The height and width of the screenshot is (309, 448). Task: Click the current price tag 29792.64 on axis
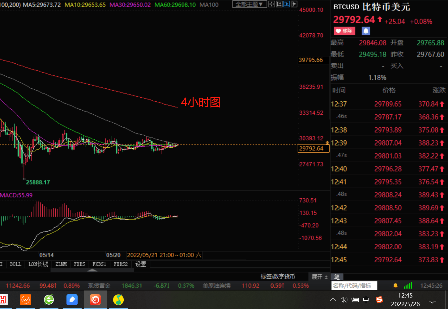point(313,149)
